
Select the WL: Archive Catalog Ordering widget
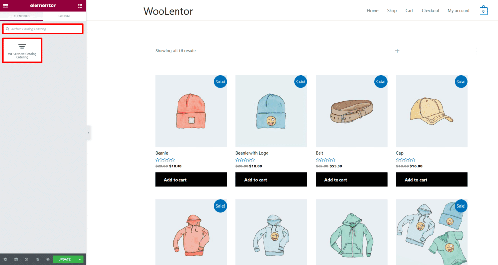(22, 50)
